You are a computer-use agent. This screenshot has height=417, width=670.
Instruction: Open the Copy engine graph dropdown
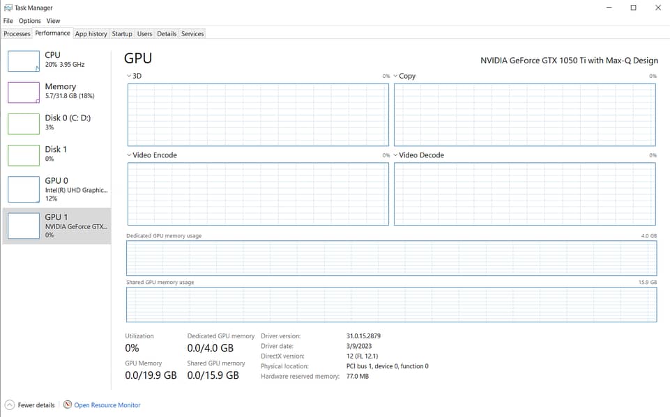(x=395, y=76)
